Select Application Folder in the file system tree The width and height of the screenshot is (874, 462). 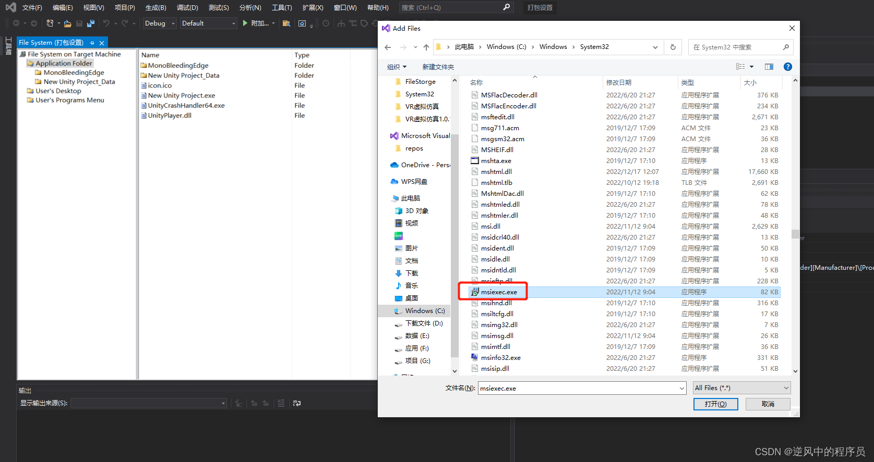point(64,63)
